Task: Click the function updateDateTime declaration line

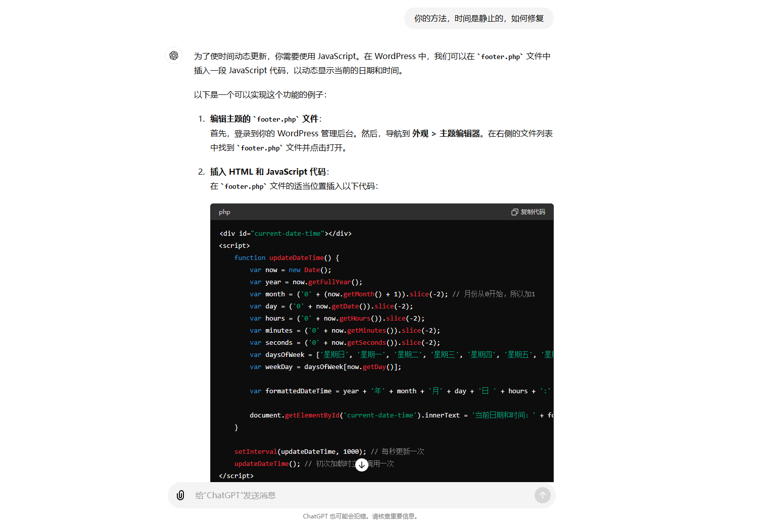Action: pyautogui.click(x=286, y=258)
